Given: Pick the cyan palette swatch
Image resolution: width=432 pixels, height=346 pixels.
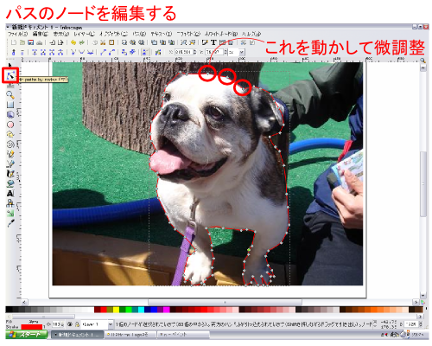Looking at the screenshot, I should [141, 310].
